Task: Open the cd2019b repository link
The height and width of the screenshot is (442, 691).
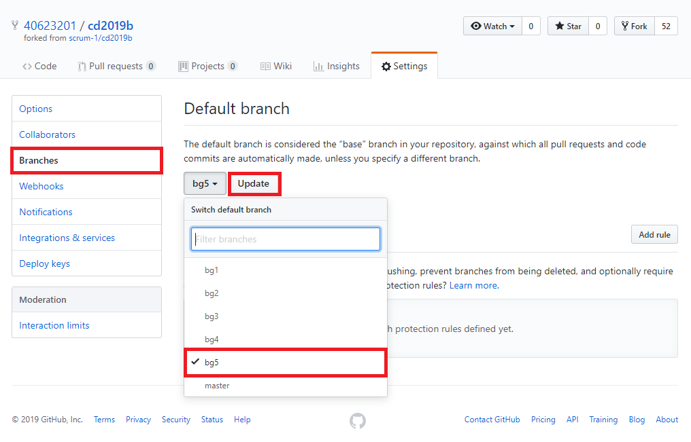Action: click(111, 26)
